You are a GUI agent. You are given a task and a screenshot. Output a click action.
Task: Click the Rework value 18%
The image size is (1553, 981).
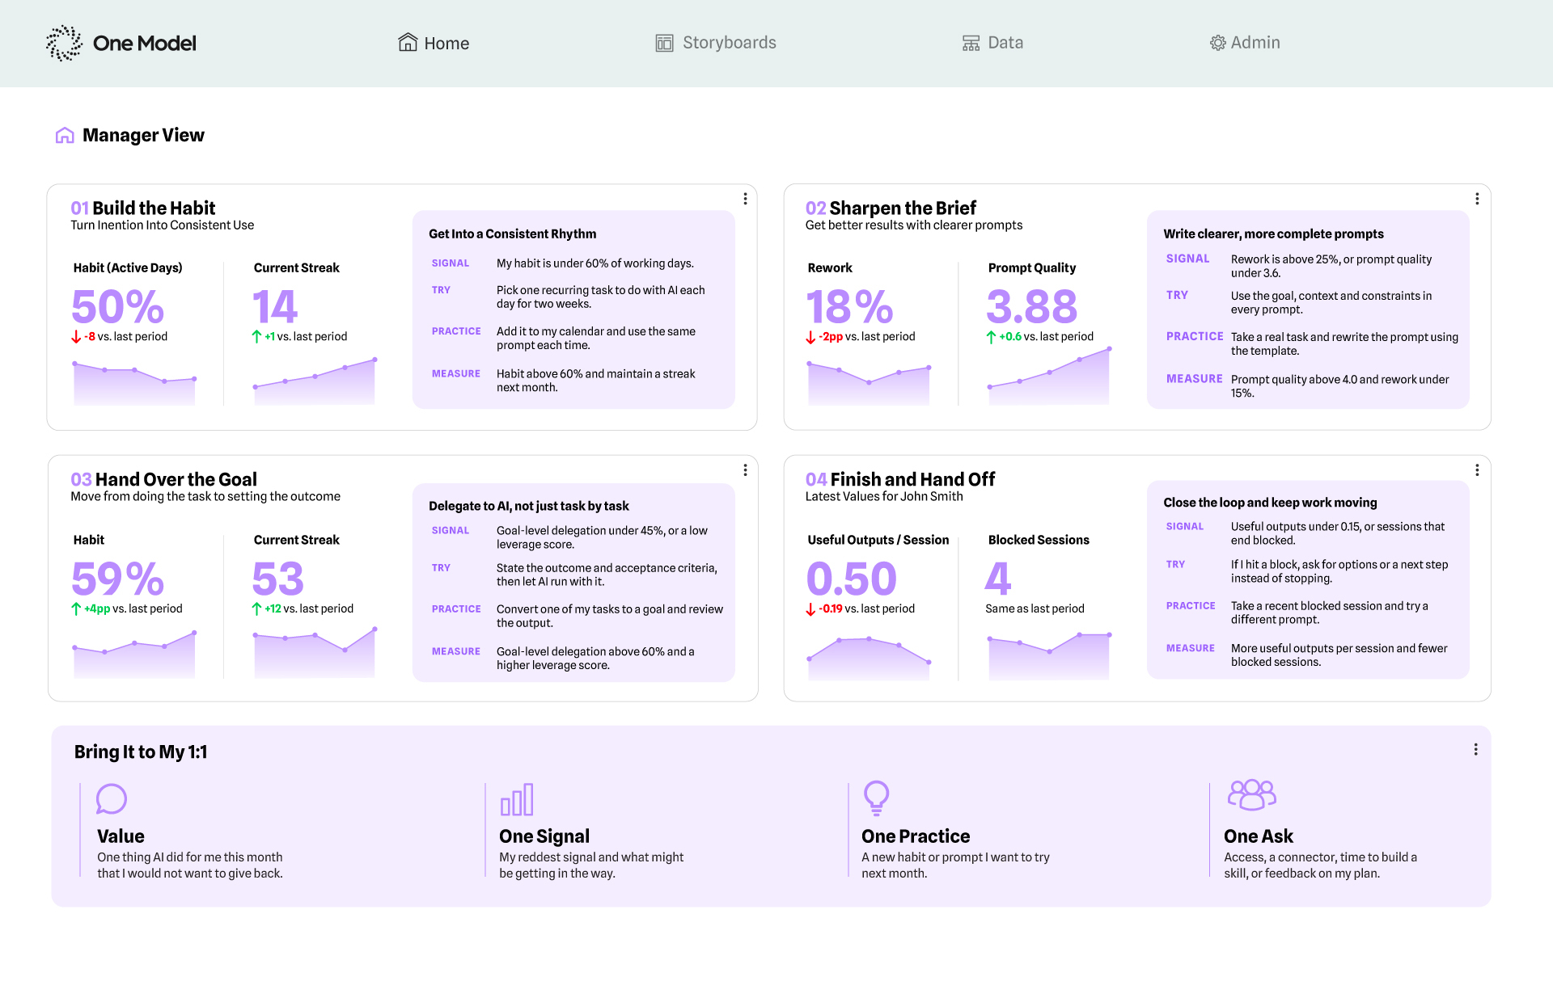[x=850, y=307]
